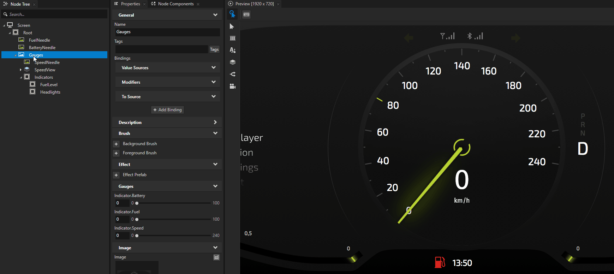
Task: Collapse the Value Sources section
Action: (x=213, y=67)
